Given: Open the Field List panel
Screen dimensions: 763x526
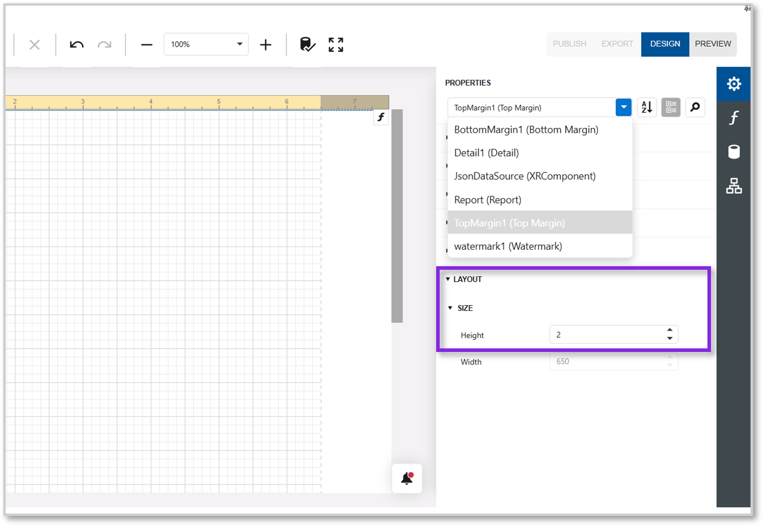Looking at the screenshot, I should pyautogui.click(x=733, y=152).
